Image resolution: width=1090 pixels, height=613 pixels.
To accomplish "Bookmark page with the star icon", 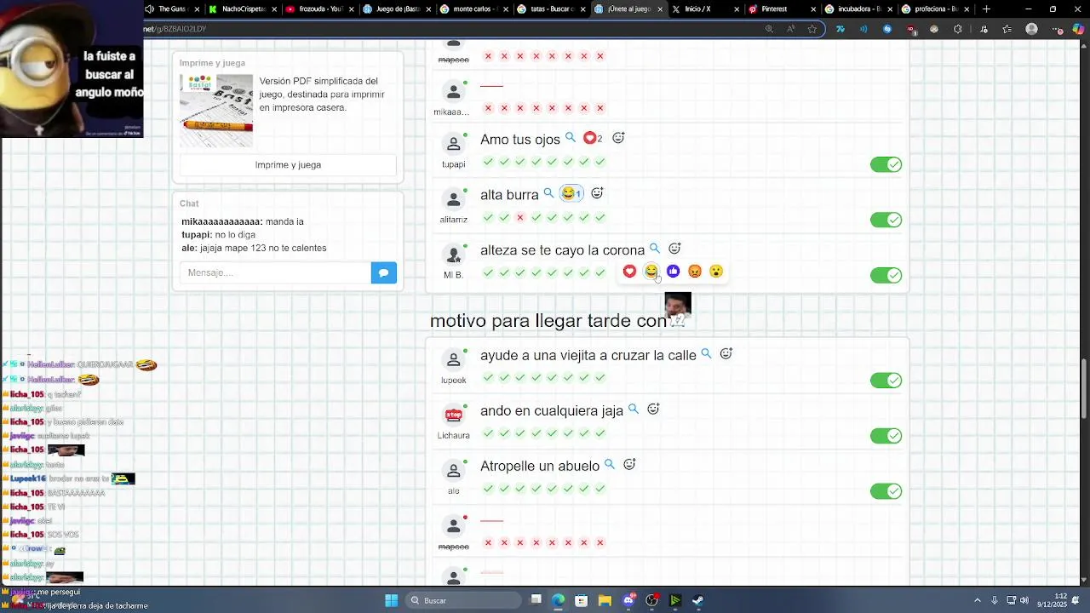I will point(812,29).
